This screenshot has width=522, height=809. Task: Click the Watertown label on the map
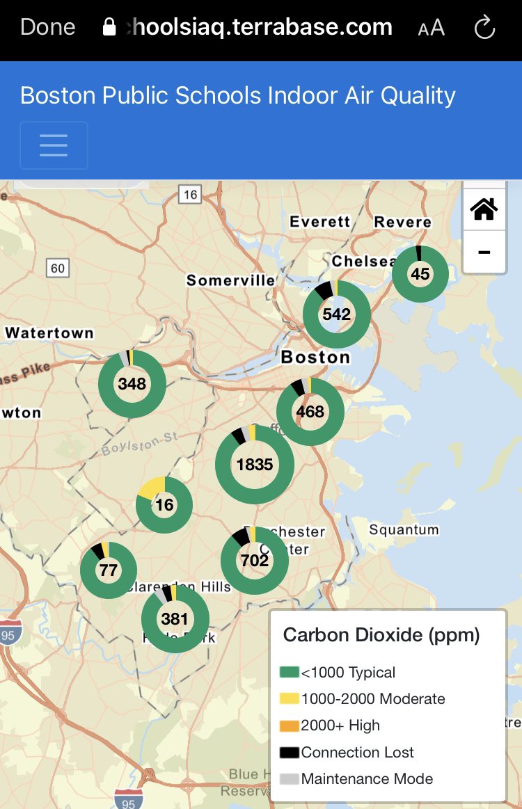pyautogui.click(x=49, y=333)
